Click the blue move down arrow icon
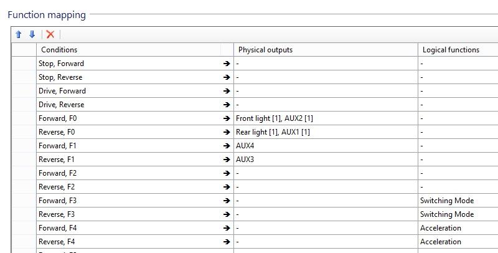Viewport: 498px width, 253px height. click(32, 34)
